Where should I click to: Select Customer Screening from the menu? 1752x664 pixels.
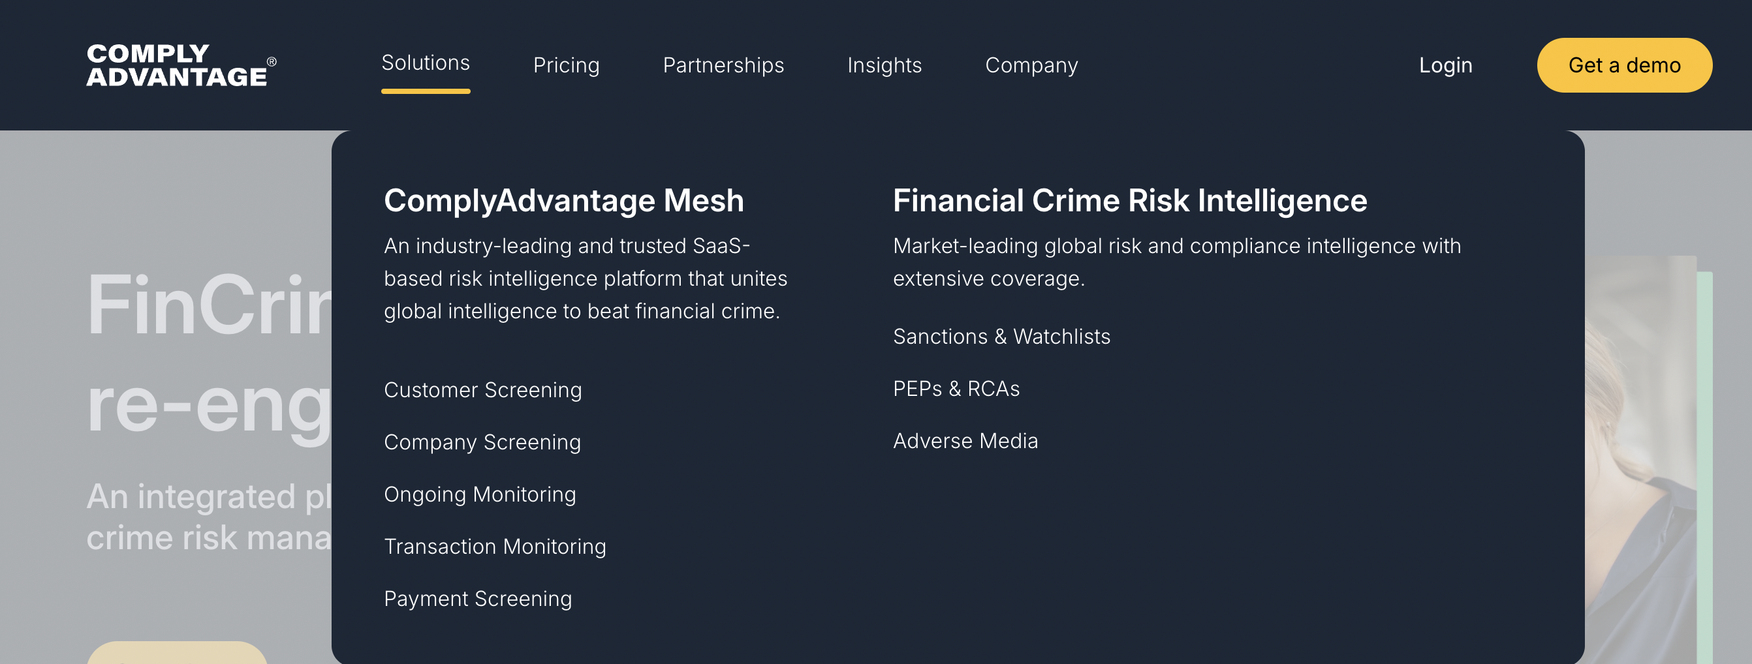coord(482,390)
